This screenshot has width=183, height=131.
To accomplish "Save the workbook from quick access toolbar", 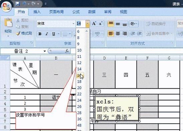I will tap(18, 4).
